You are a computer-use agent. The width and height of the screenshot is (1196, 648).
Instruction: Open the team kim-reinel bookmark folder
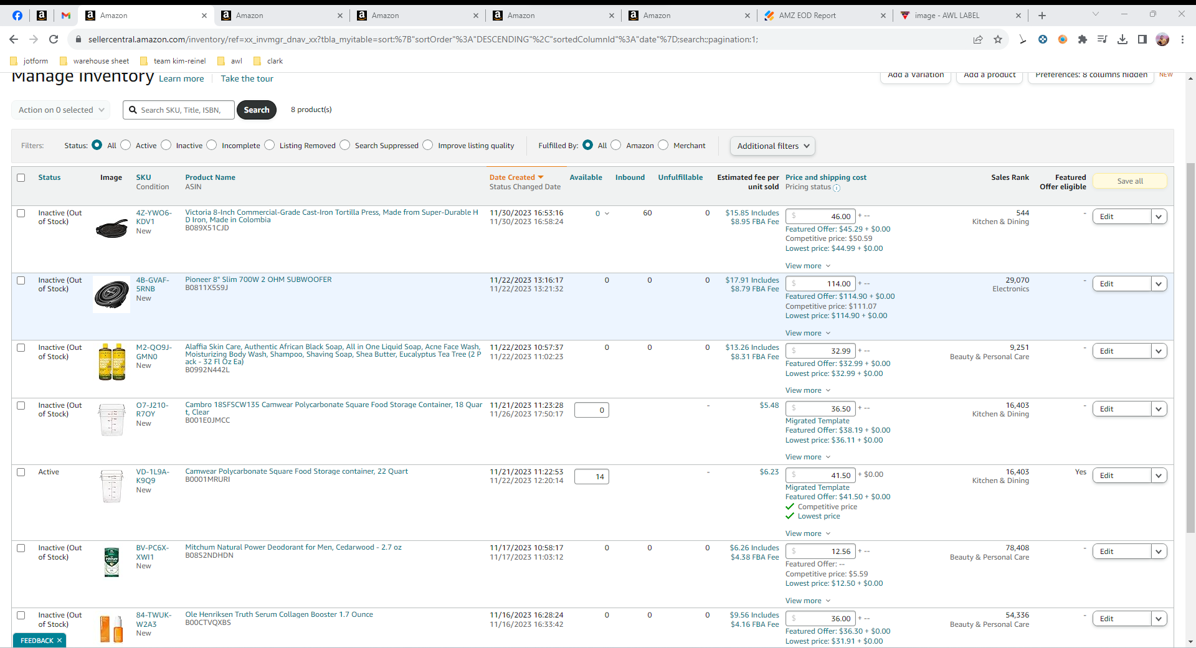[173, 61]
